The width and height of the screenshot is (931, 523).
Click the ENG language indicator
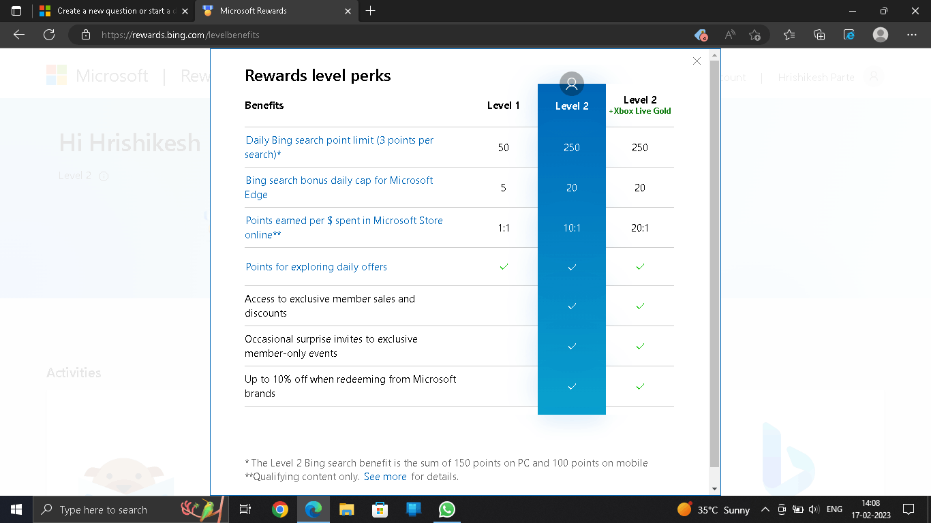point(834,509)
